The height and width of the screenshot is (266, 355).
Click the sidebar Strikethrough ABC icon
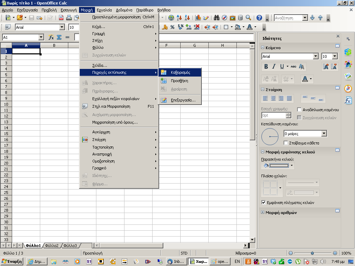click(x=293, y=66)
